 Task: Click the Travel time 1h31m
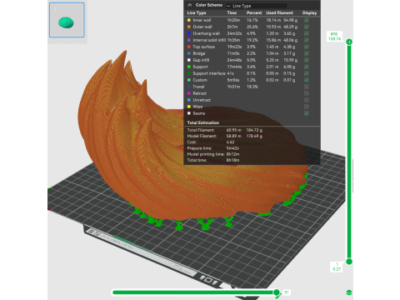[x=233, y=87]
